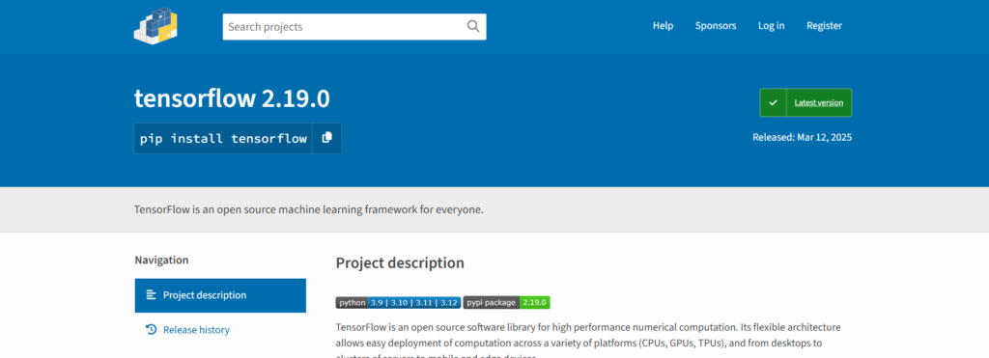Click the checkmark icon beside Latest version
989x358 pixels.
(x=774, y=102)
